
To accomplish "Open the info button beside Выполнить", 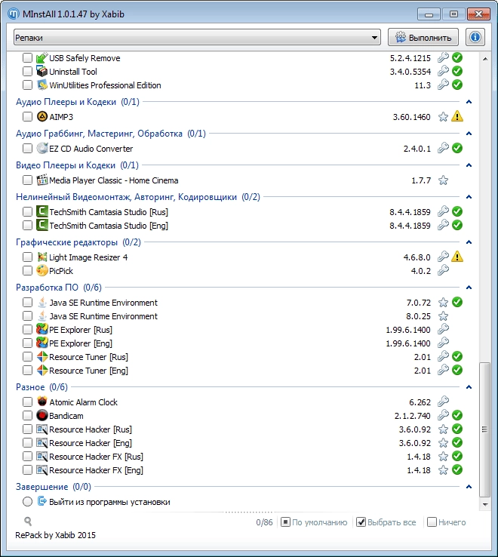I will point(475,37).
